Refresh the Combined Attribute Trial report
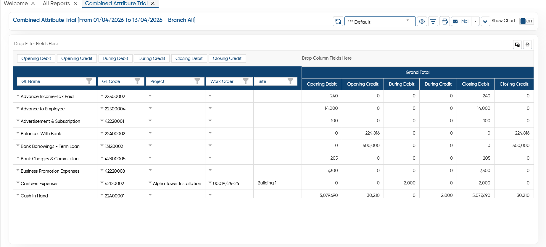This screenshot has height=247, width=546. 338,21
